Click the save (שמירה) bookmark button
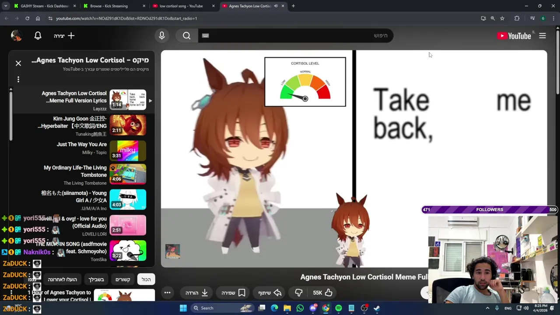Image resolution: width=560 pixels, height=315 pixels. 233,293
